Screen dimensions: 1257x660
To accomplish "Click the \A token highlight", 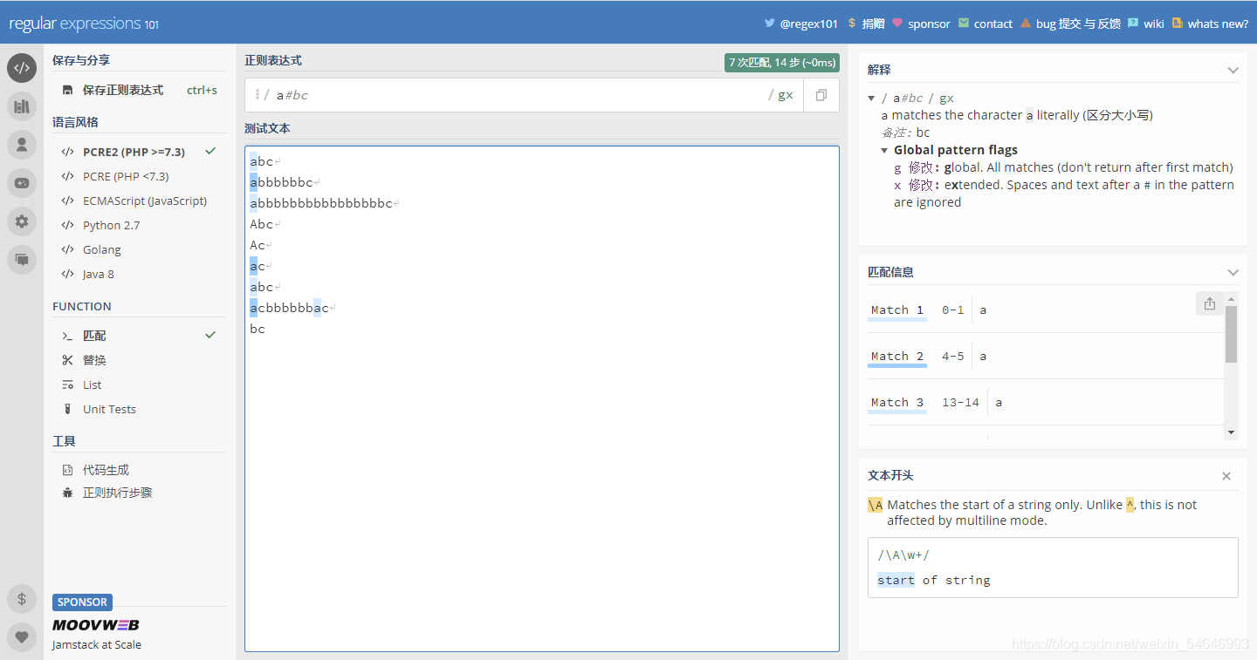I will pos(876,505).
